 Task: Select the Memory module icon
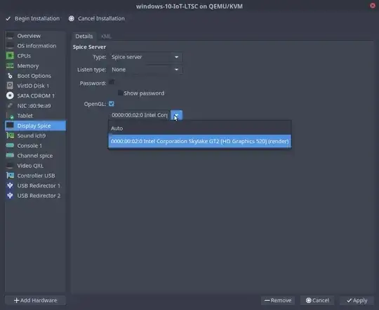[10, 66]
